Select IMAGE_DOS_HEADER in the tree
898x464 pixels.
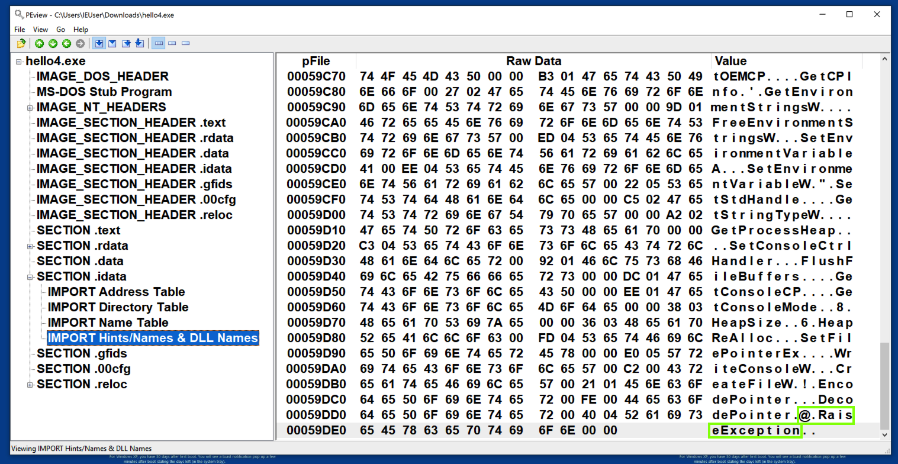click(x=102, y=76)
